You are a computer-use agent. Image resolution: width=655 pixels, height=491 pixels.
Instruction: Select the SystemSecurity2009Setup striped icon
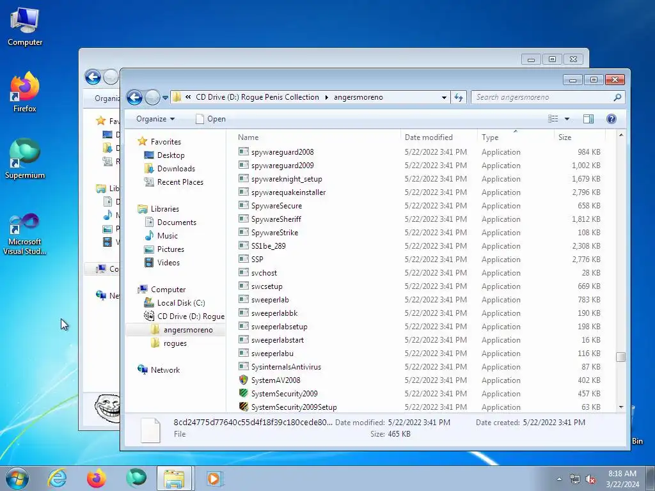click(x=244, y=407)
